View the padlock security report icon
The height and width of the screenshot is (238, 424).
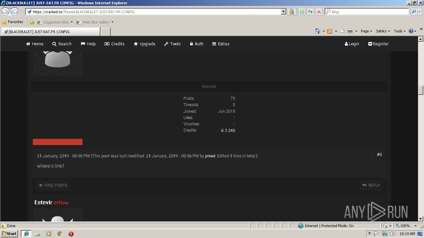point(291,12)
